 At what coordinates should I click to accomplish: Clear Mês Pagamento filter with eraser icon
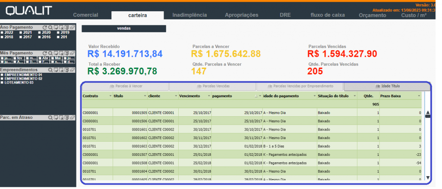click(x=73, y=53)
